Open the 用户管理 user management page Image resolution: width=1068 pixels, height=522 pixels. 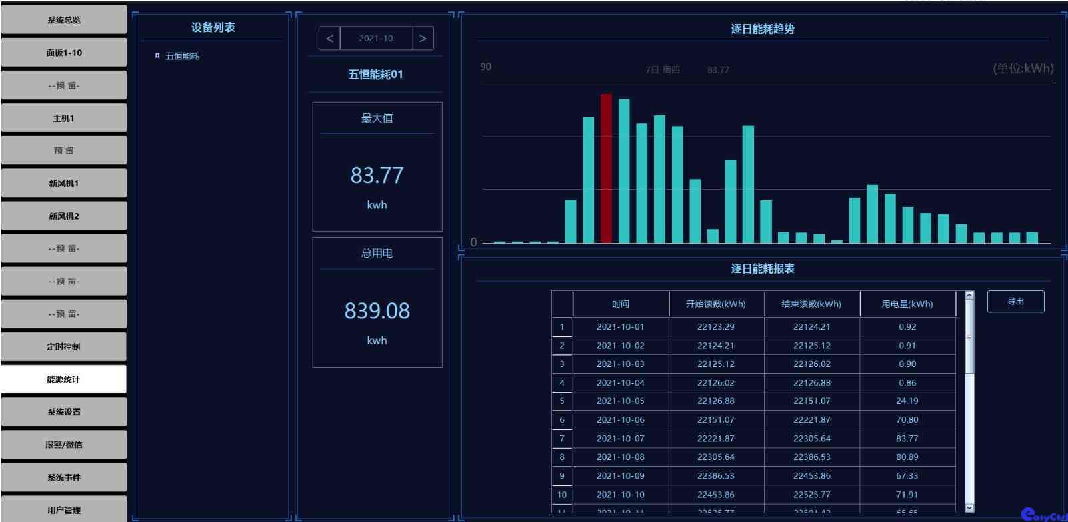64,509
